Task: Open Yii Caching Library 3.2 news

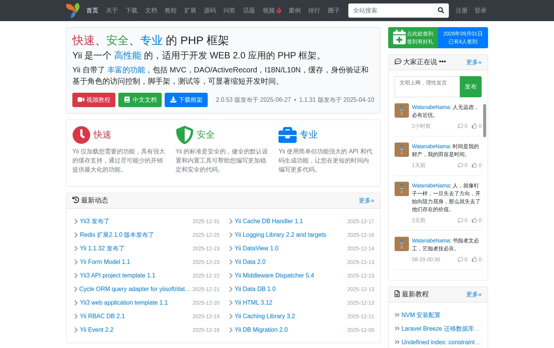Action: coord(265,316)
